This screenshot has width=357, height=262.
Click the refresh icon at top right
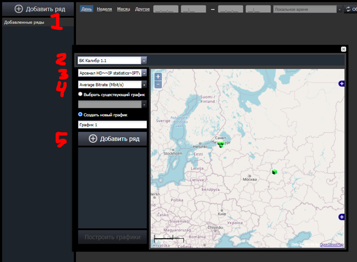click(348, 9)
